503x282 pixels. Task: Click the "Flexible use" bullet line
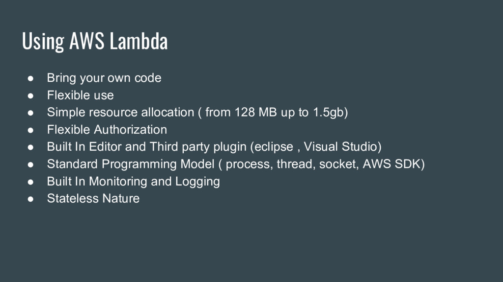tap(80, 95)
